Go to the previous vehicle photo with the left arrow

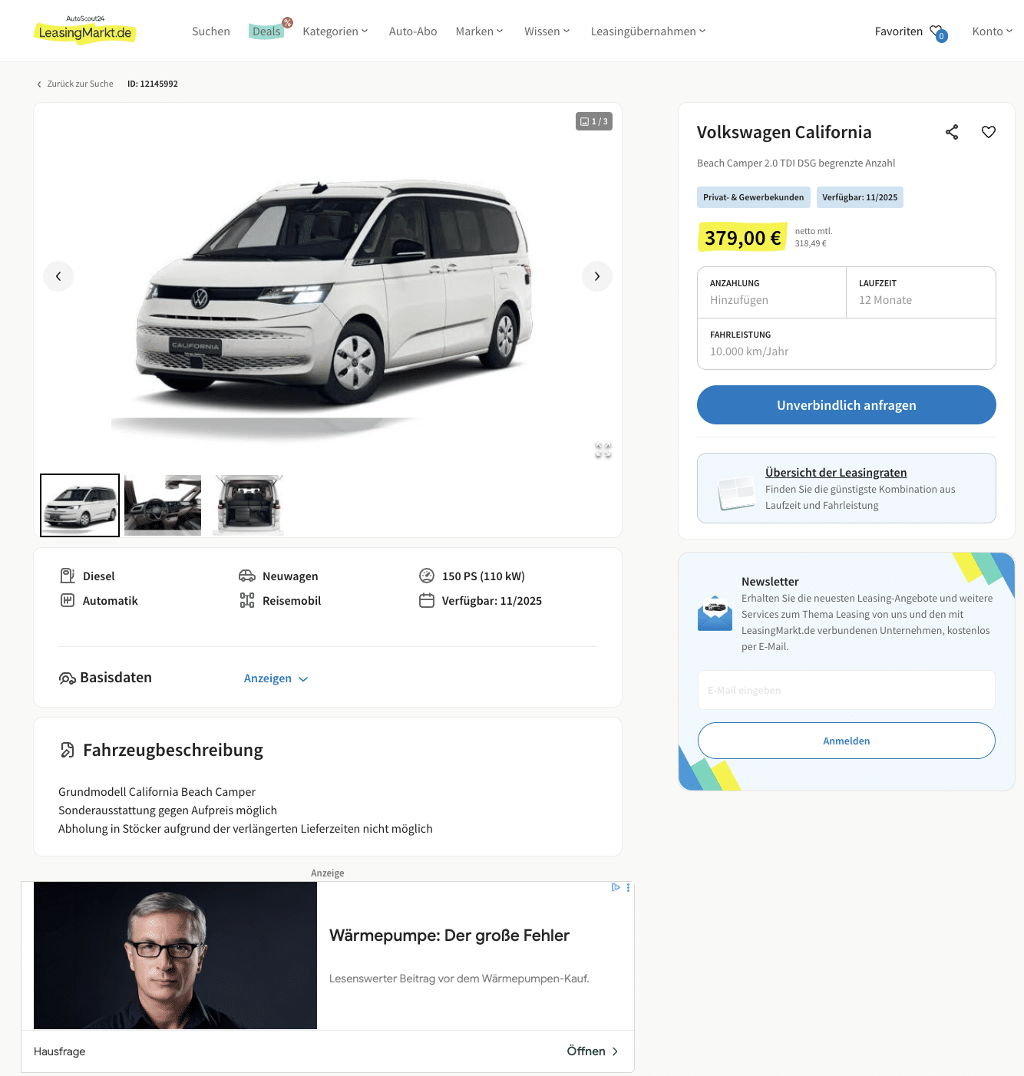(x=58, y=276)
